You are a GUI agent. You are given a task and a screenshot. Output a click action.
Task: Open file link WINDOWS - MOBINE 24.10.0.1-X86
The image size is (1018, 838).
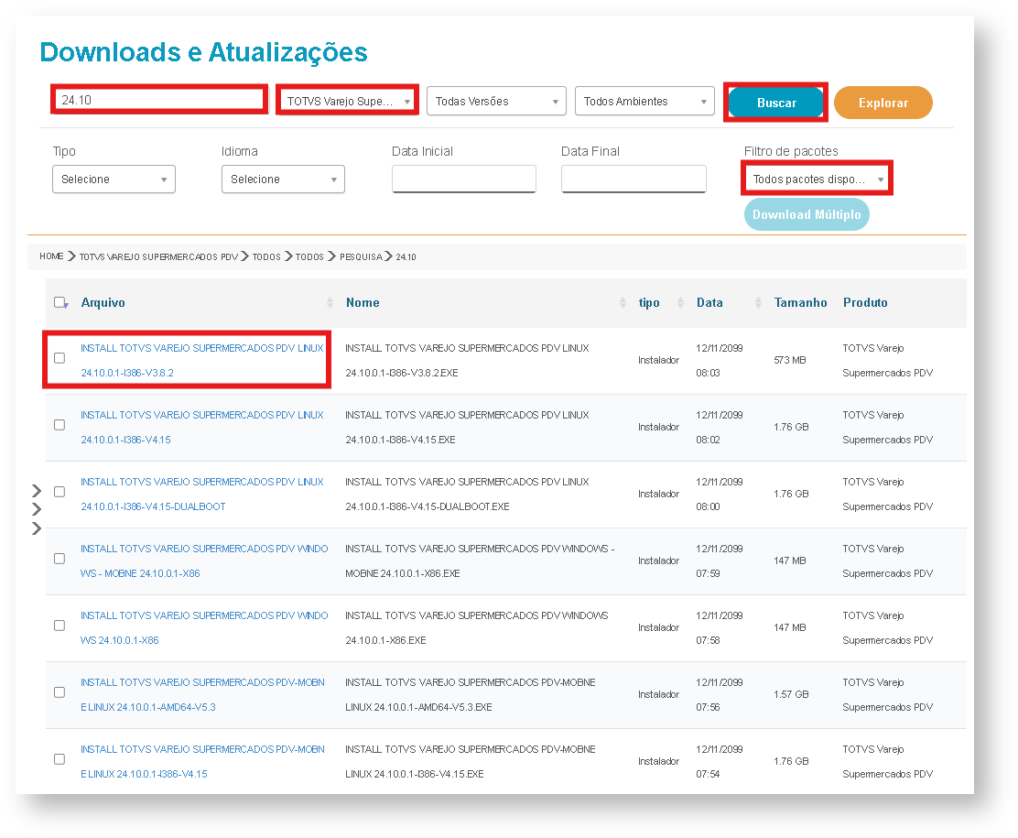(204, 561)
